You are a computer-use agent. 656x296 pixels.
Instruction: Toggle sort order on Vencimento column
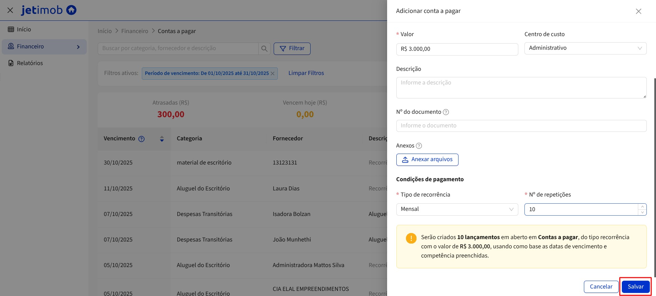[162, 139]
